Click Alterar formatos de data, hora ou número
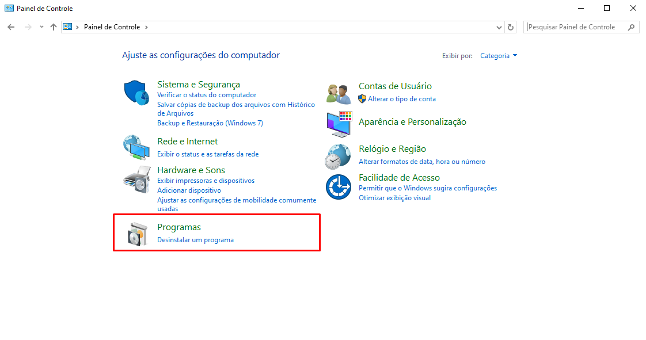This screenshot has width=646, height=340. [422, 162]
